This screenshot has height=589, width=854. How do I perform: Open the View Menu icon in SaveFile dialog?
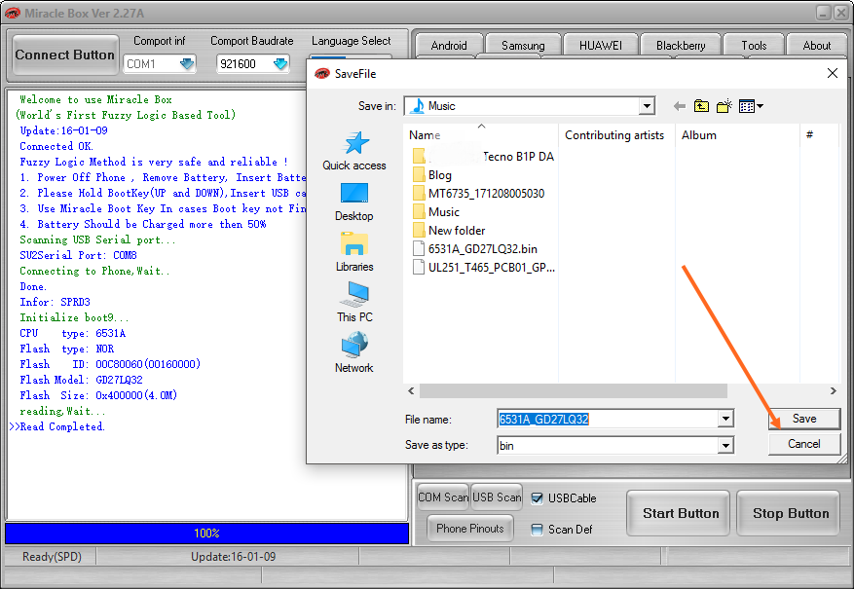[746, 105]
